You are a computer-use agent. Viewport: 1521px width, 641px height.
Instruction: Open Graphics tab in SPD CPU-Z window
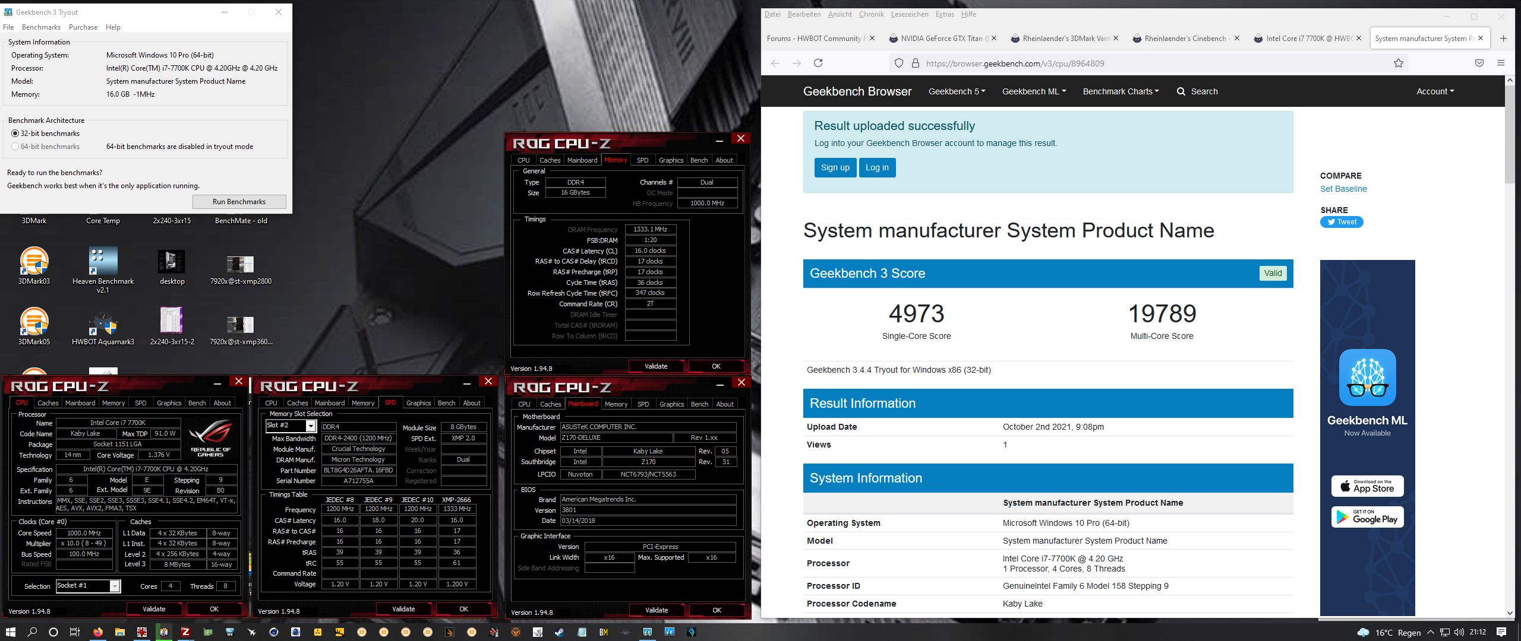pyautogui.click(x=418, y=403)
